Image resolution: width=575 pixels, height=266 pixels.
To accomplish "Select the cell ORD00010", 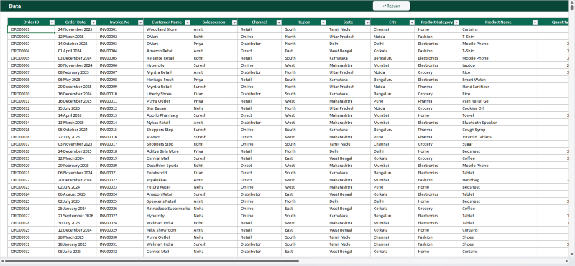I will 31,94.
